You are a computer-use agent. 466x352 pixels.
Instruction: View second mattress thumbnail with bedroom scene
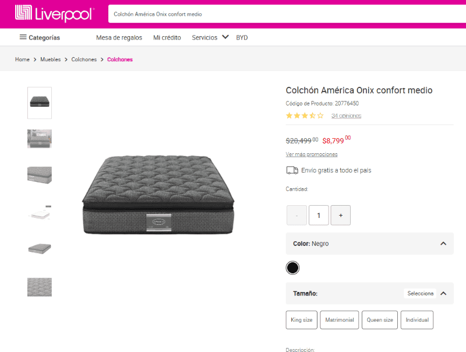pos(40,139)
